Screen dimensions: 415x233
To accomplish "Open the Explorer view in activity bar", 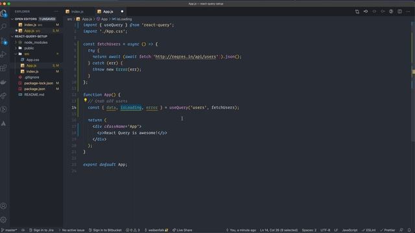I will tap(4, 13).
